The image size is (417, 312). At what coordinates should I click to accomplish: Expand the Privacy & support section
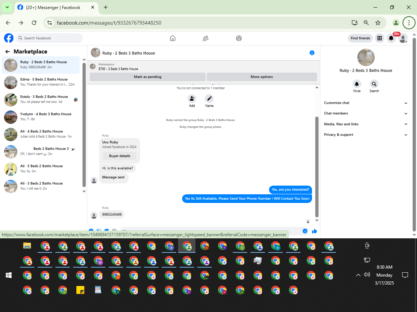(x=366, y=135)
